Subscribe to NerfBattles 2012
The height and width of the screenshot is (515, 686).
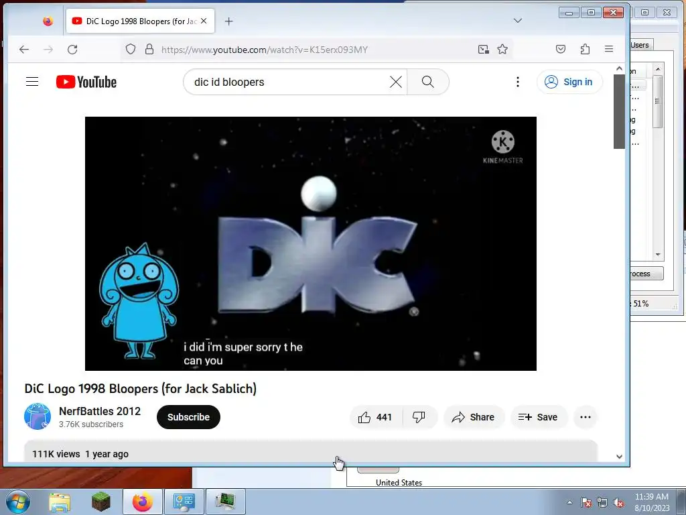pyautogui.click(x=188, y=417)
